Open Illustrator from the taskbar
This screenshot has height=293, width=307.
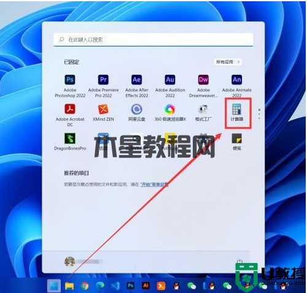click(x=146, y=286)
